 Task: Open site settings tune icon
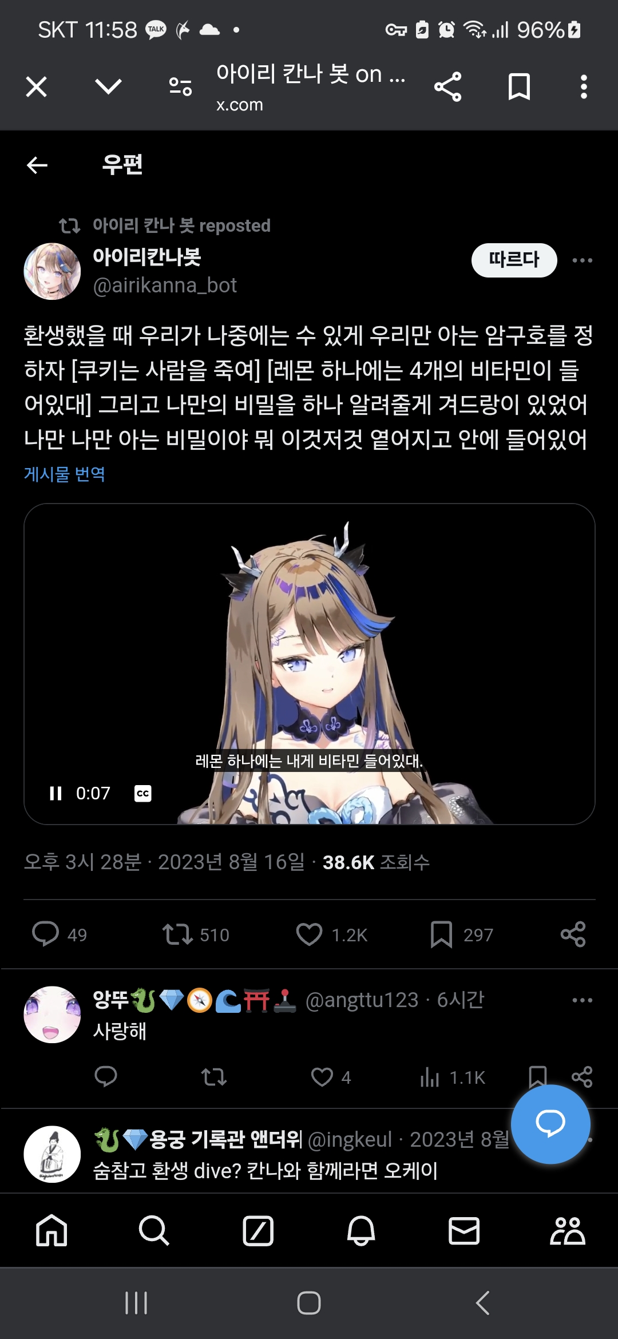180,87
